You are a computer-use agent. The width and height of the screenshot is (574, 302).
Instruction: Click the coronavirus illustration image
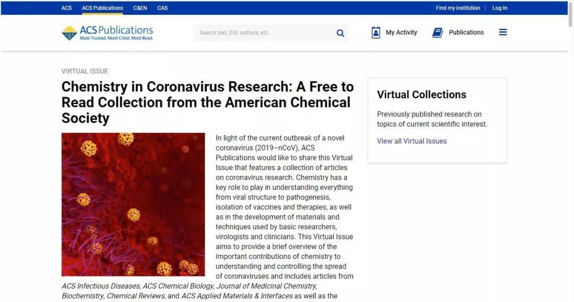coord(133,204)
